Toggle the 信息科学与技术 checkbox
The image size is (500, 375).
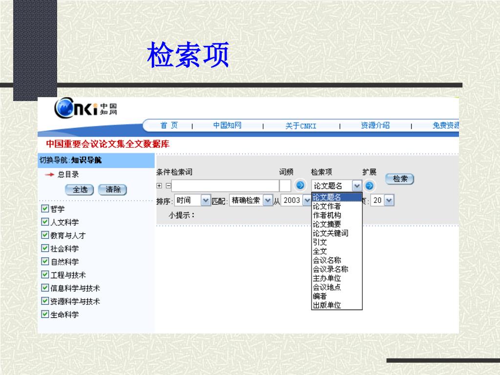45,288
